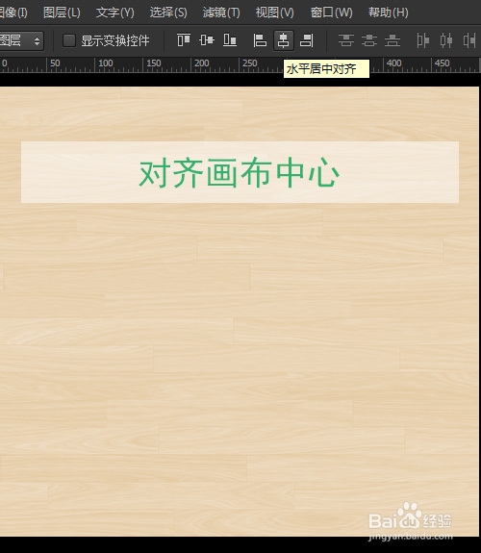Enable the 显示变换控件 checkbox

pos(69,40)
